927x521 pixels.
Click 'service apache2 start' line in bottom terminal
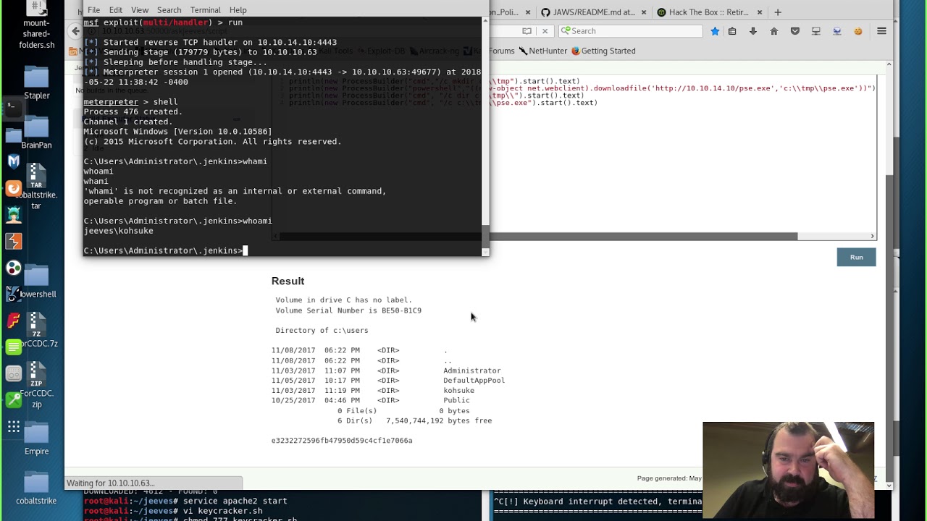[235, 501]
